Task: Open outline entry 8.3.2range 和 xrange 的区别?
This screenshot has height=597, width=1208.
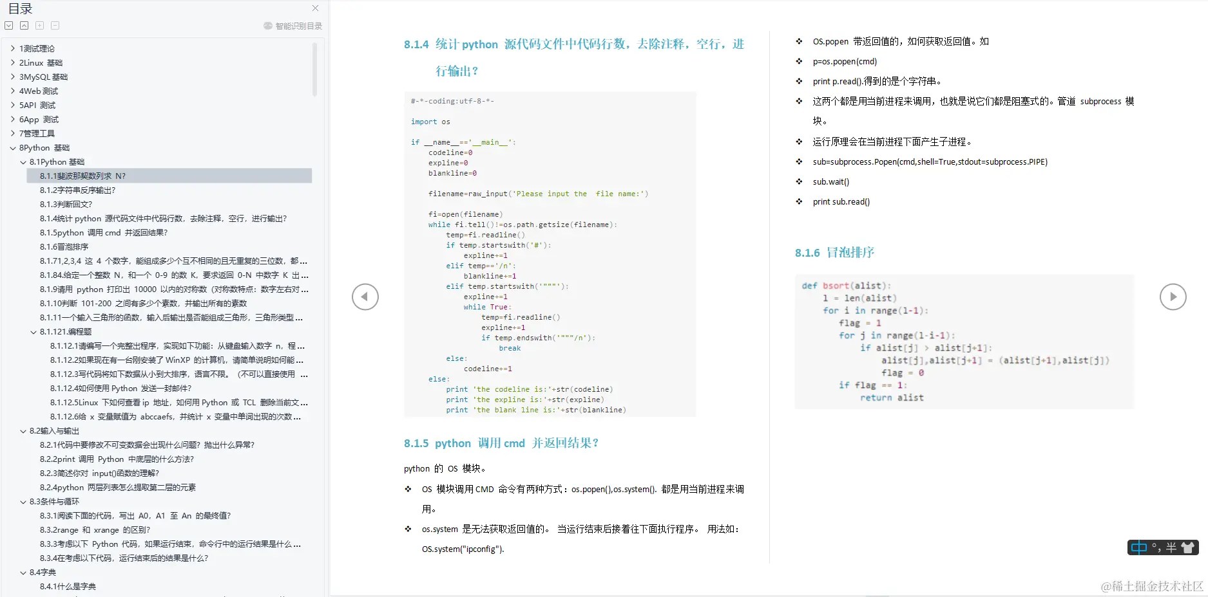Action: pos(95,529)
